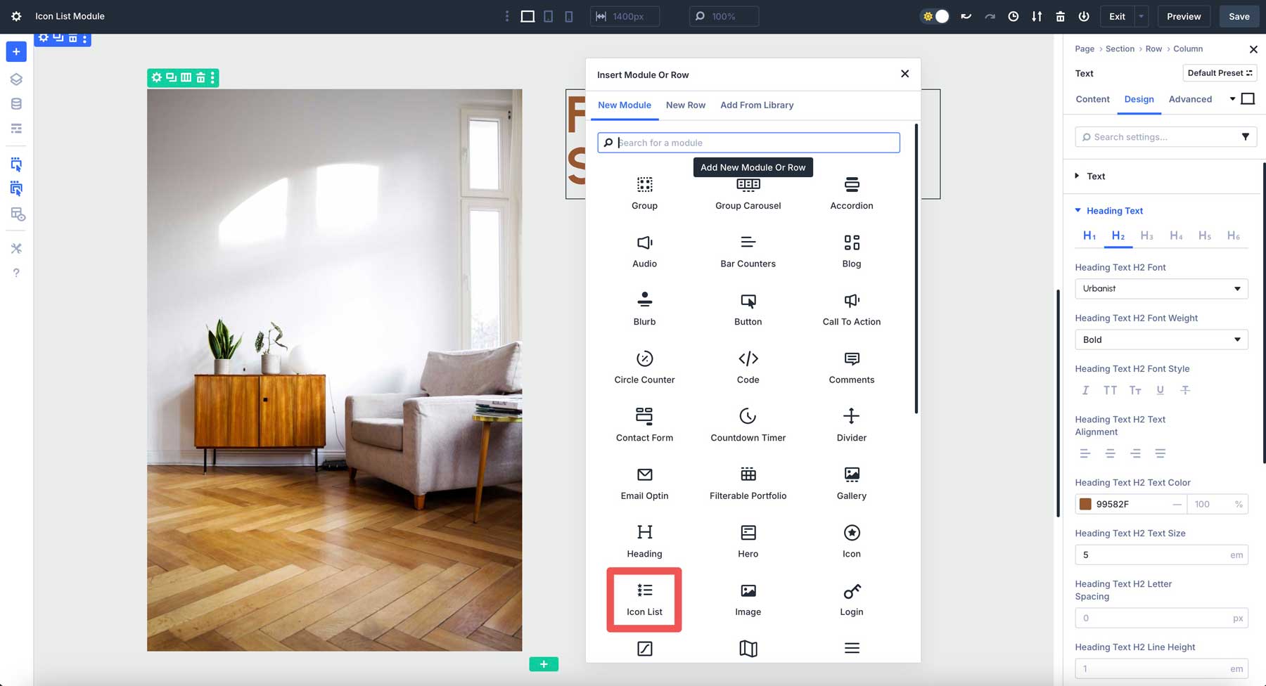Open the Layers view in left sidebar

coord(15,79)
